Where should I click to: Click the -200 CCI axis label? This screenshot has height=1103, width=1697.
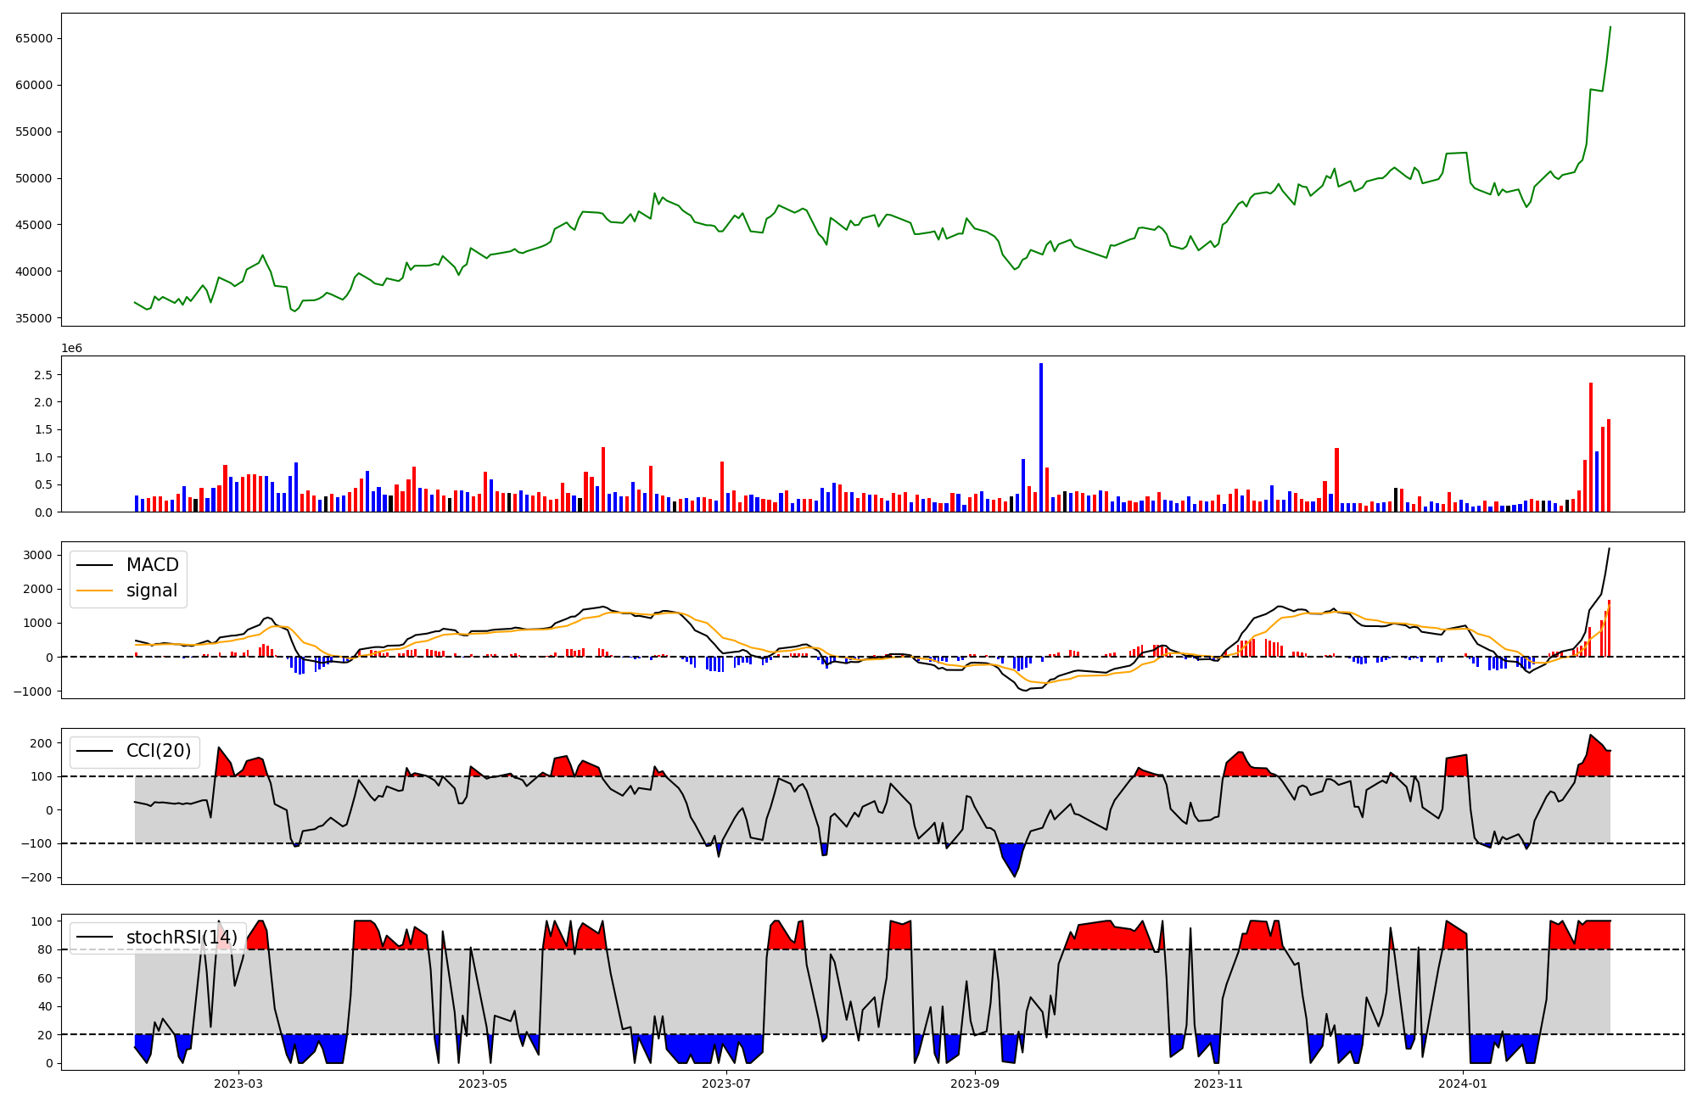pyautogui.click(x=35, y=877)
